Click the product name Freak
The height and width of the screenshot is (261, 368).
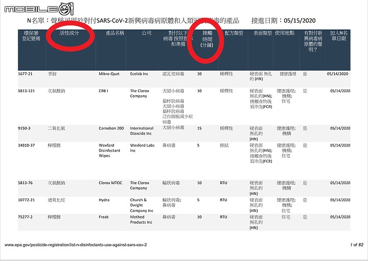103,217
